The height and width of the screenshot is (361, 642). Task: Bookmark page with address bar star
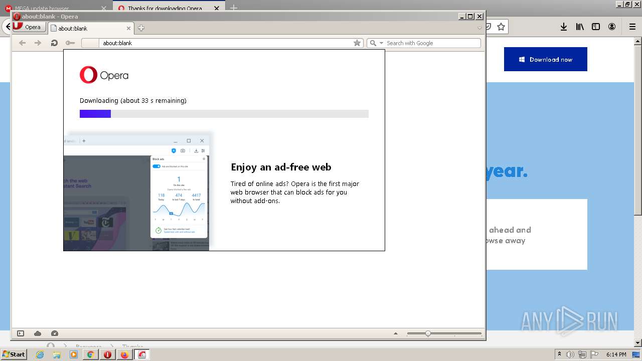point(357,43)
